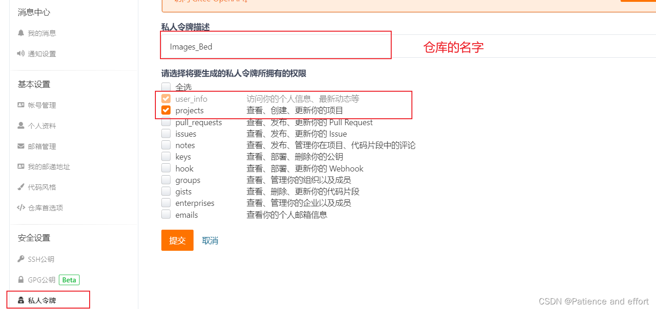Click description 访问你的个人信息、最新动态等
The height and width of the screenshot is (309, 656).
303,99
